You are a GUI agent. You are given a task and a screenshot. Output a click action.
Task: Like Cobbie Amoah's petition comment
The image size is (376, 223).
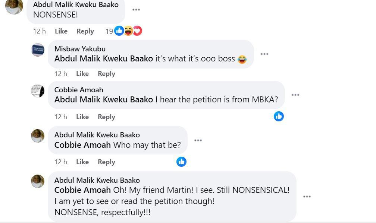coord(82,117)
